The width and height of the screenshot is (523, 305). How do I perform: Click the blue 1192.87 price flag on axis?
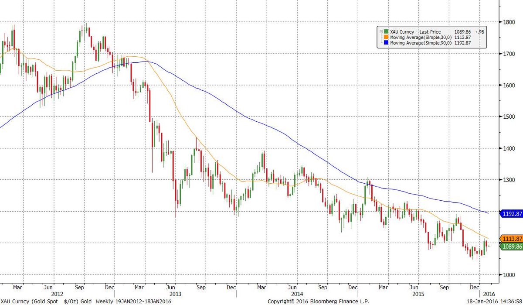coord(512,214)
